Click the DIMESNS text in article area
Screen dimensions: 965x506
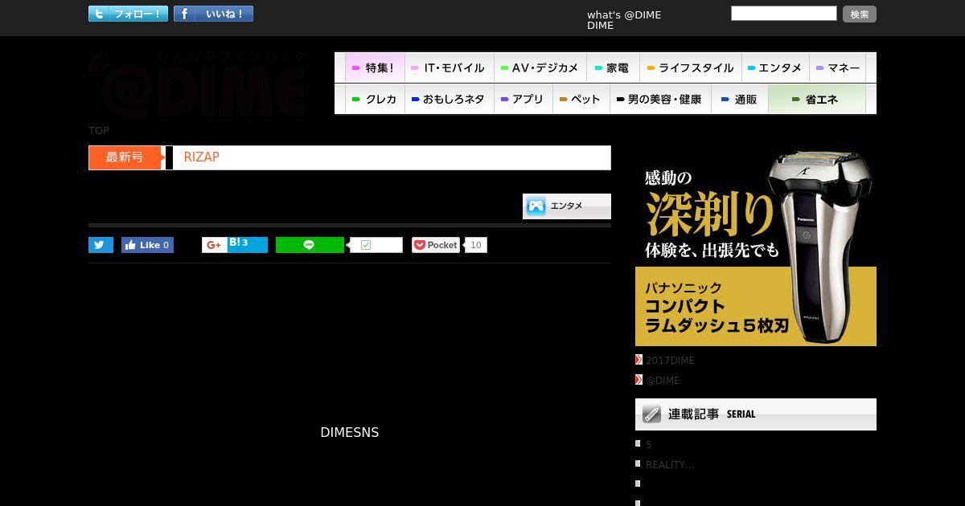coord(349,432)
